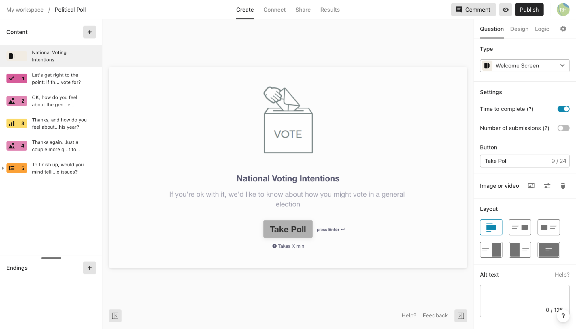This screenshot has width=576, height=329.
Task: Enable Number of submissions toggle
Action: pos(563,128)
